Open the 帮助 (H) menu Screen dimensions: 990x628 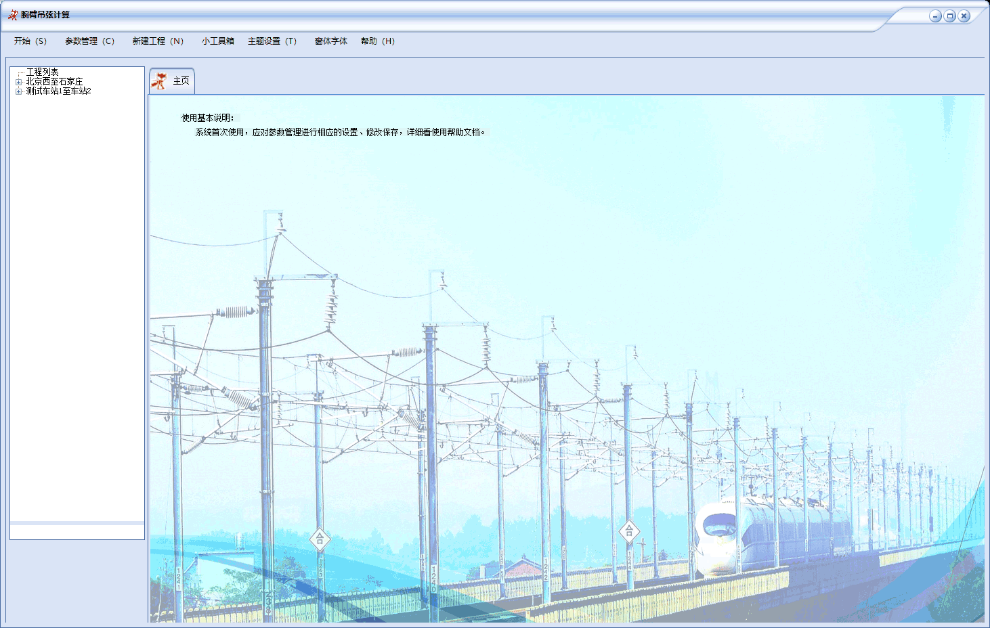coord(378,41)
